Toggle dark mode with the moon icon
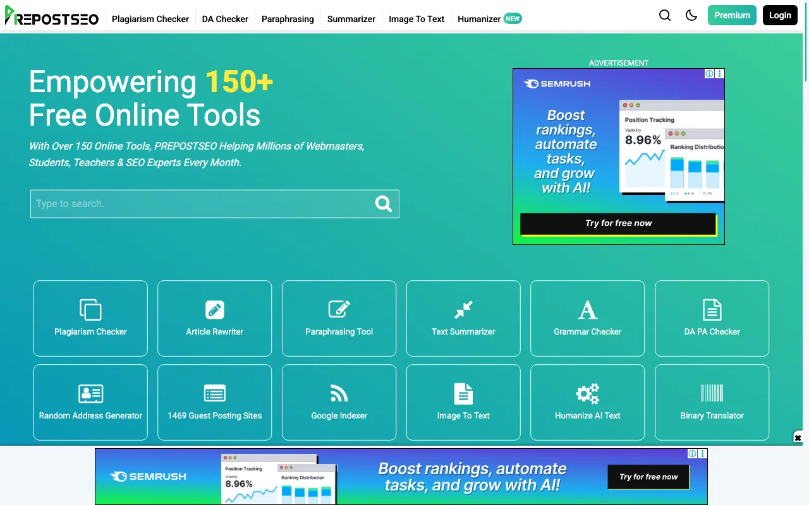Viewport: 809px width, 505px height. coord(691,15)
